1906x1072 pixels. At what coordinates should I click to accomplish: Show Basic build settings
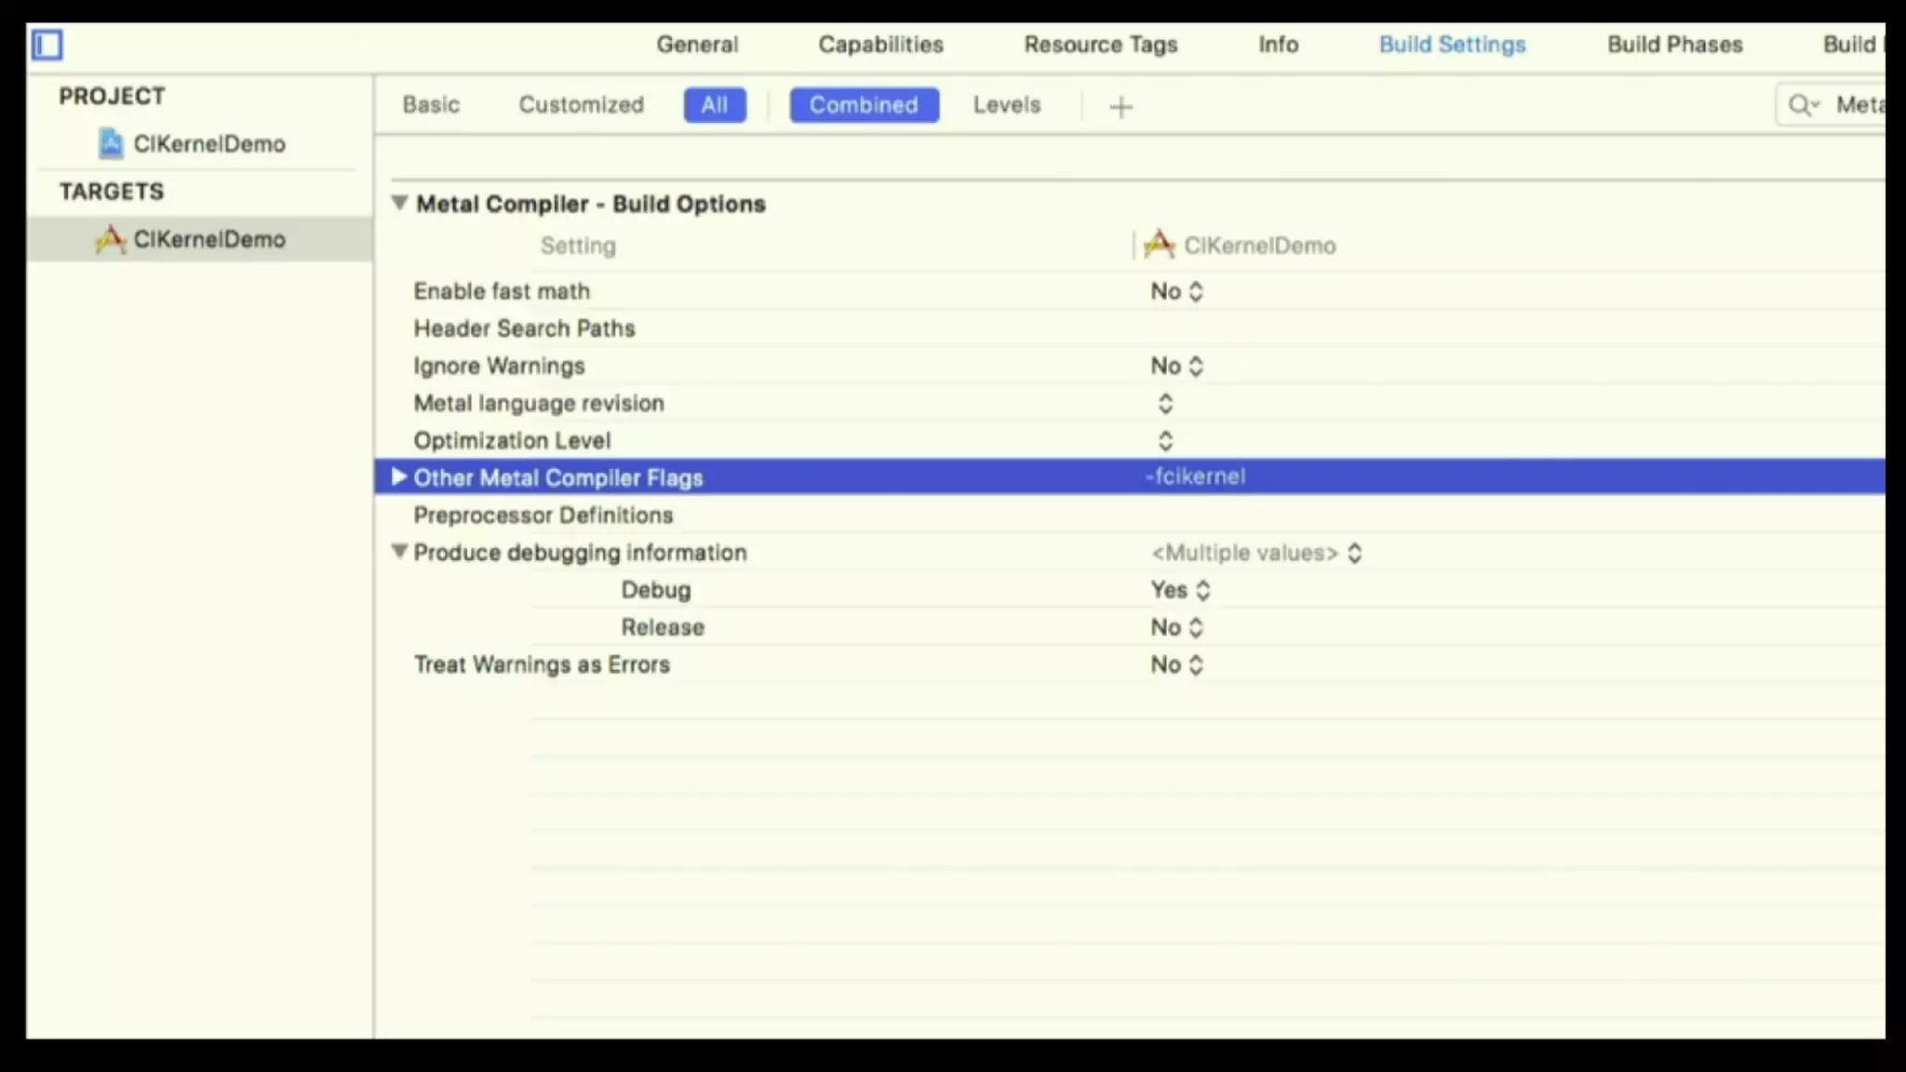pyautogui.click(x=431, y=105)
